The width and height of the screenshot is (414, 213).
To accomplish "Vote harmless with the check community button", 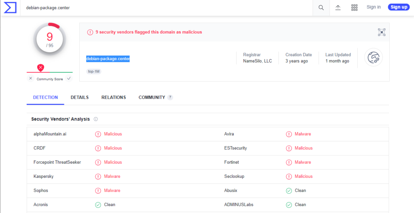I will pos(69,78).
